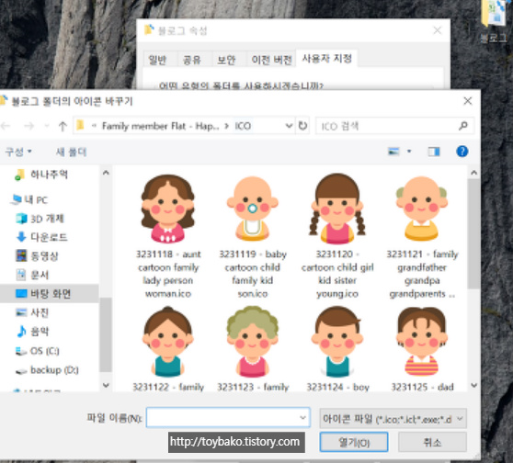Viewport: 513px width, 463px height.
Task: Go back with the left arrow
Action: point(6,126)
